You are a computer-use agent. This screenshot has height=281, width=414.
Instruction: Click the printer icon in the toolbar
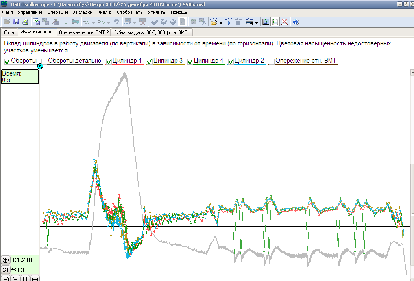pos(25,22)
